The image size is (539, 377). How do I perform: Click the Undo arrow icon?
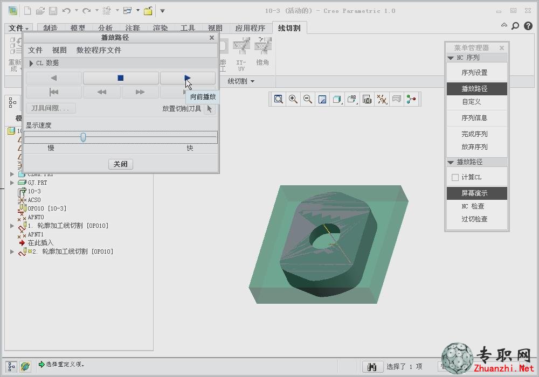pos(67,11)
